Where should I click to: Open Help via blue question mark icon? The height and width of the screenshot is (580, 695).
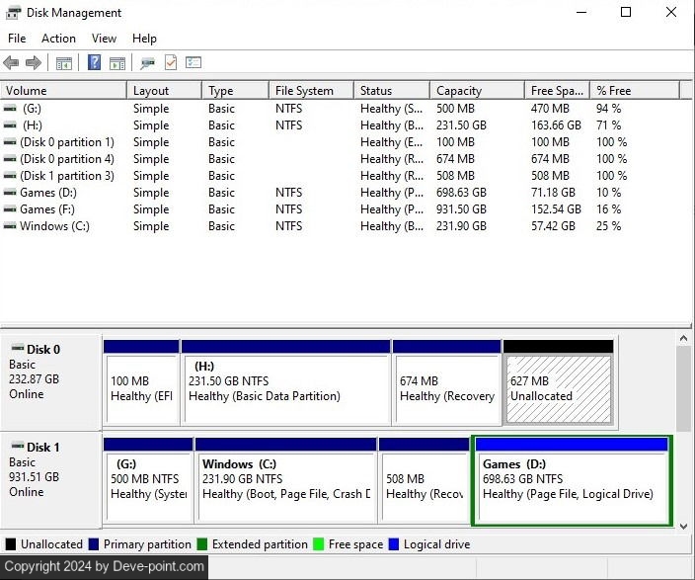[x=95, y=63]
